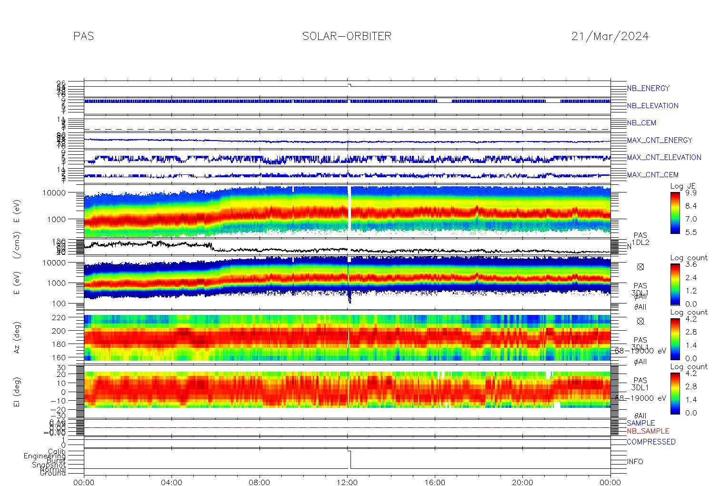Screen dimensions: 720x486
Task: Click the 68-19000 eV label beside elevation panel
Action: (640, 398)
